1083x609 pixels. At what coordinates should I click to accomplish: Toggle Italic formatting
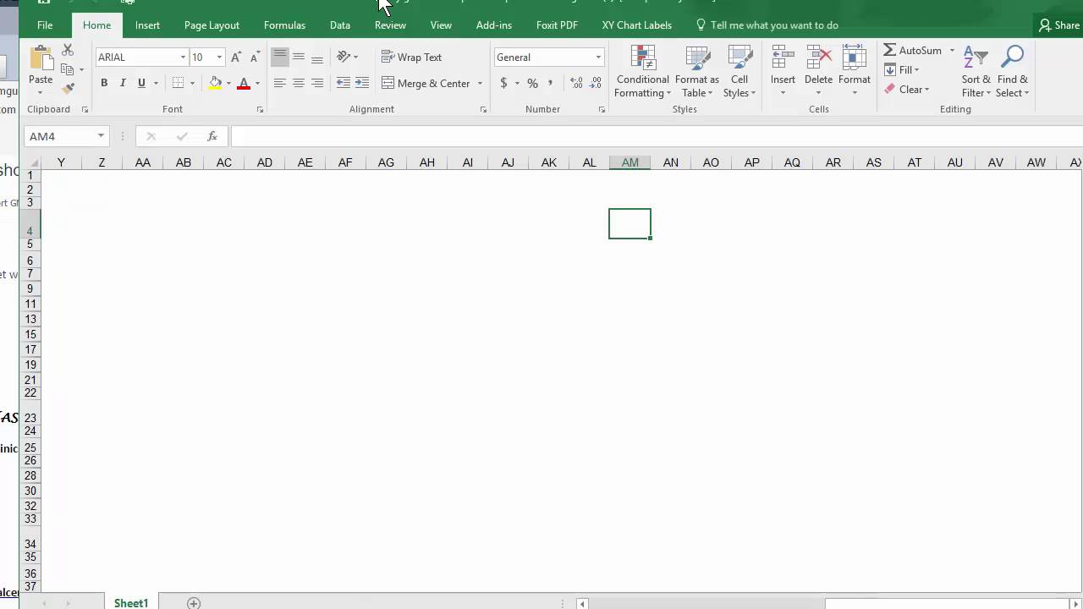tap(123, 83)
